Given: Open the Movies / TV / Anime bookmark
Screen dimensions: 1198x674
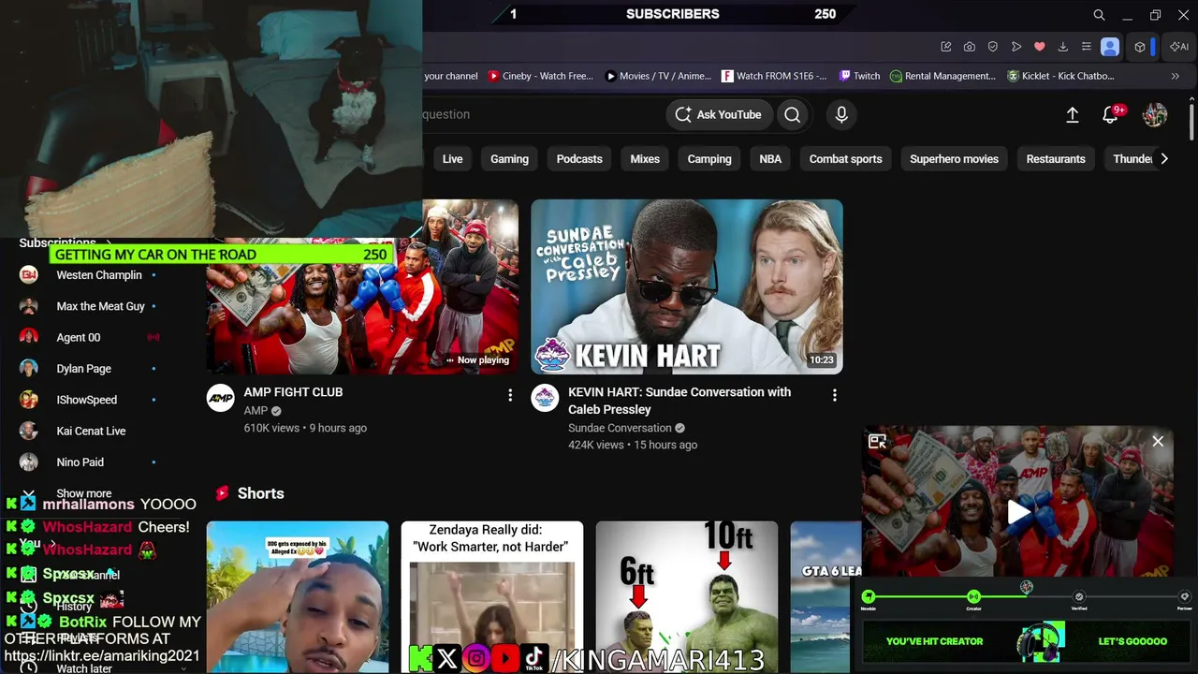Looking at the screenshot, I should [658, 76].
